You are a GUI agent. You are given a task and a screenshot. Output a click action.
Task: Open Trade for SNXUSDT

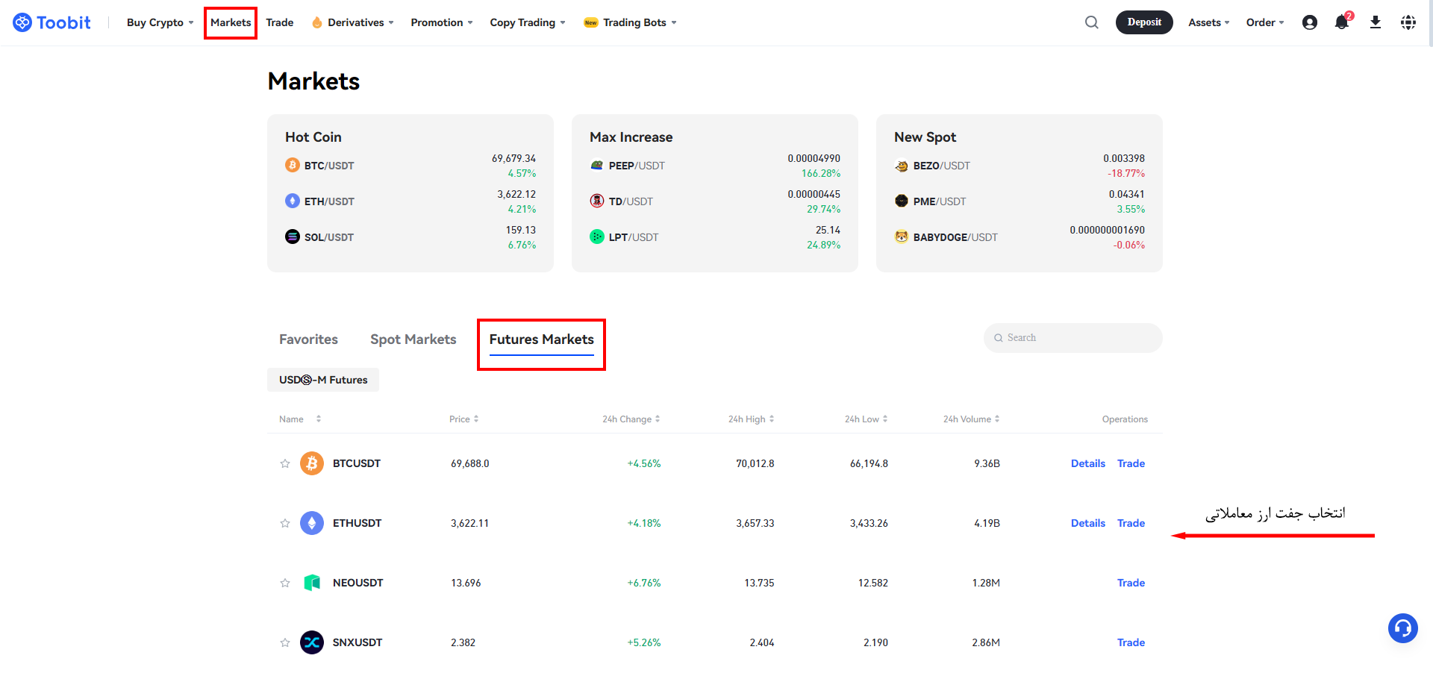pos(1131,642)
